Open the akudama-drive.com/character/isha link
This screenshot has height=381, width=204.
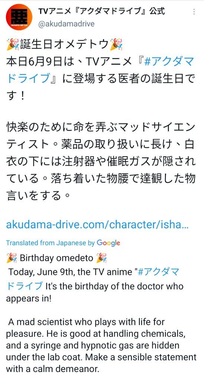(97, 224)
